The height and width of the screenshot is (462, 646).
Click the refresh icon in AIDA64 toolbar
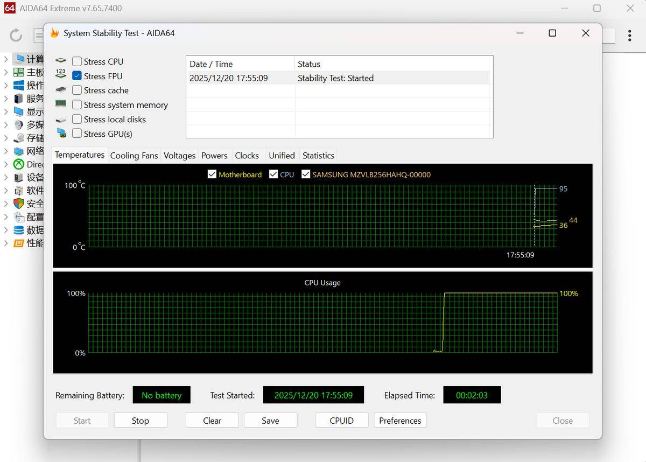[x=16, y=36]
